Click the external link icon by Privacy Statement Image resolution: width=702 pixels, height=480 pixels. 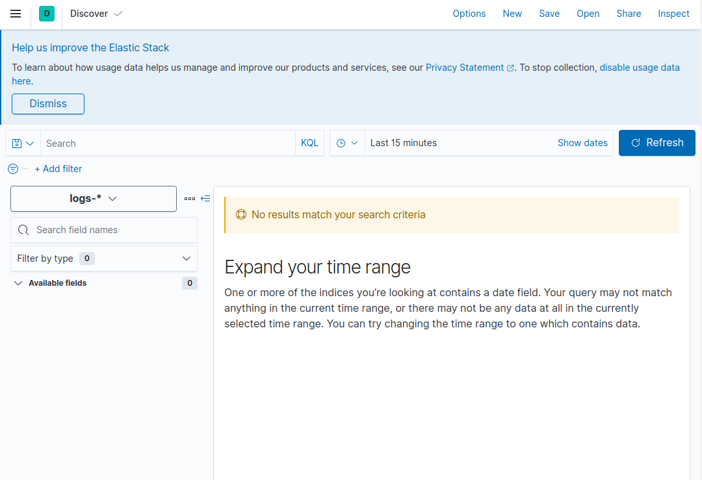click(x=510, y=68)
